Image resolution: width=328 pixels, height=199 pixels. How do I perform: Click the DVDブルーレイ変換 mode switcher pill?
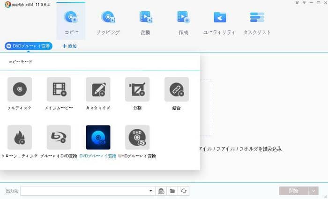[29, 46]
